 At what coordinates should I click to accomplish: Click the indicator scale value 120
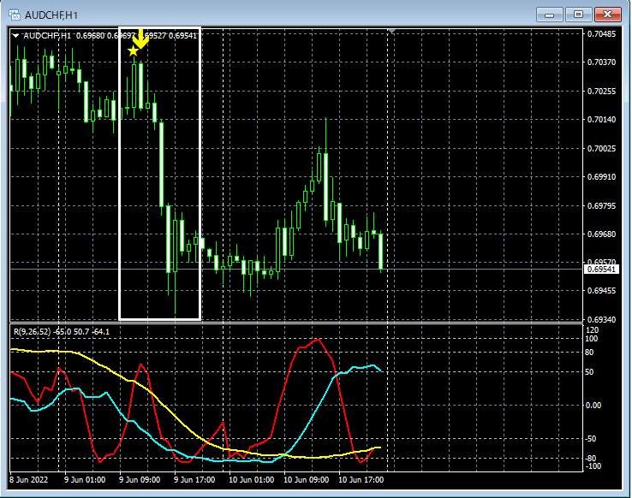click(592, 330)
